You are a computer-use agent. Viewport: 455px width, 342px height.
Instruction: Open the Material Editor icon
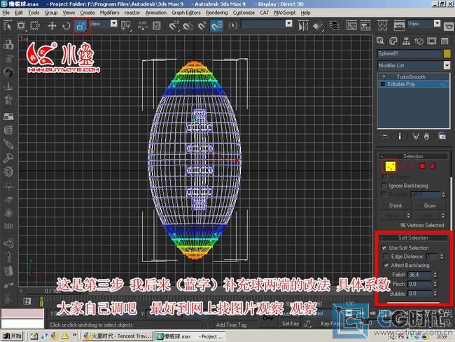click(382, 26)
